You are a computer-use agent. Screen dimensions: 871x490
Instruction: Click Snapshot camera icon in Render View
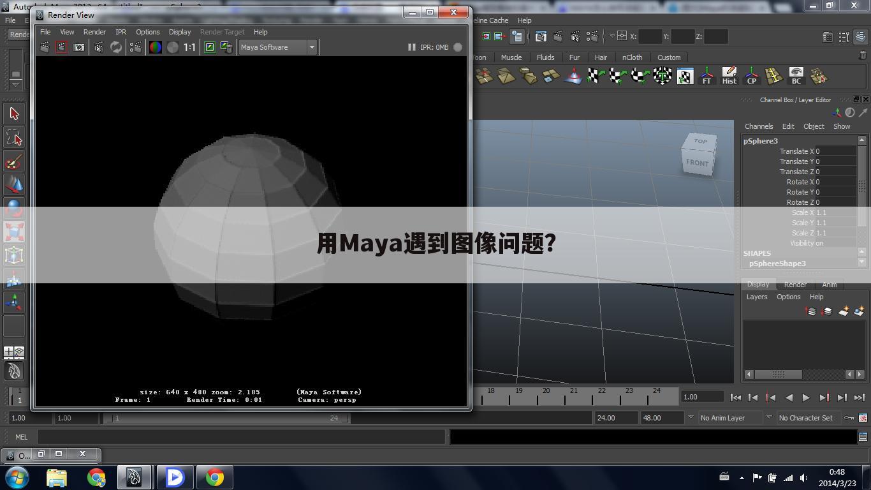[79, 47]
